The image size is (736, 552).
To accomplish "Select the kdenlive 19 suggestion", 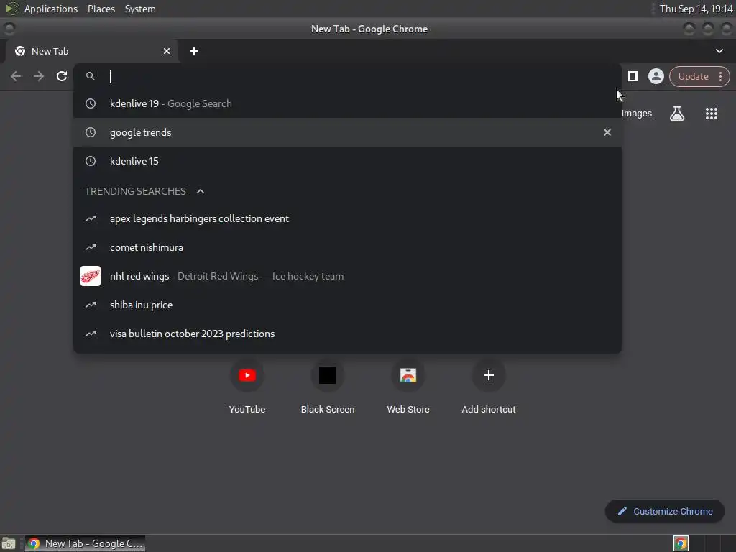I will tap(347, 103).
